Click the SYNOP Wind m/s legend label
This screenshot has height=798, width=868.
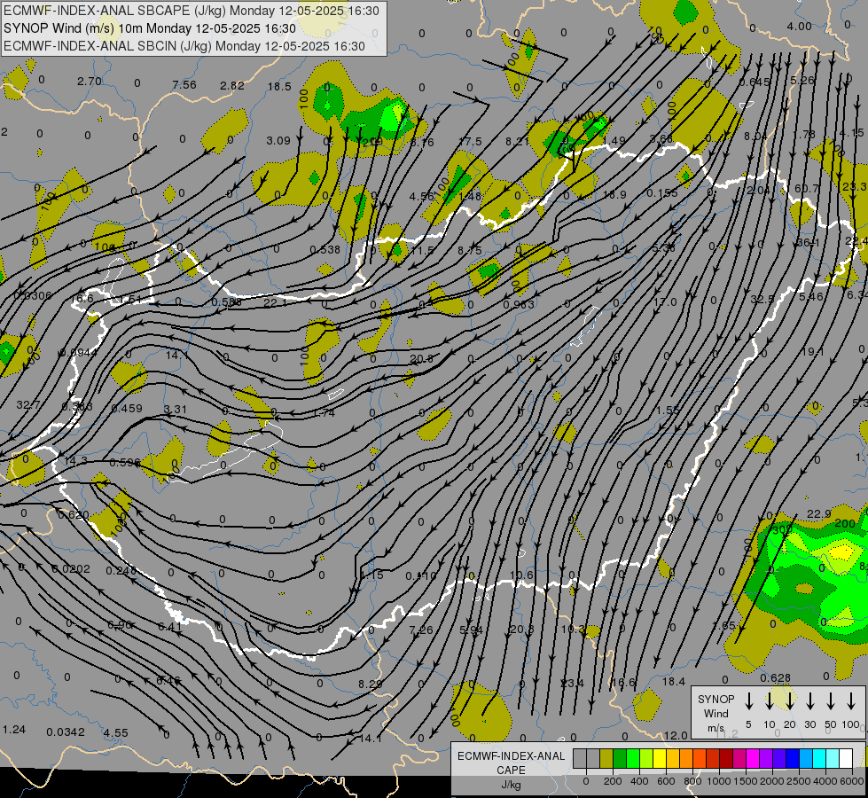coord(716,713)
